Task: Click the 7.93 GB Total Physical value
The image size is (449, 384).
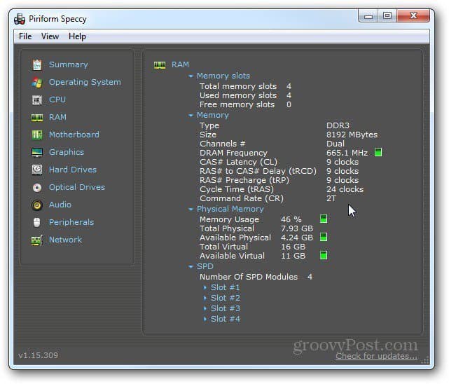Action: [297, 228]
